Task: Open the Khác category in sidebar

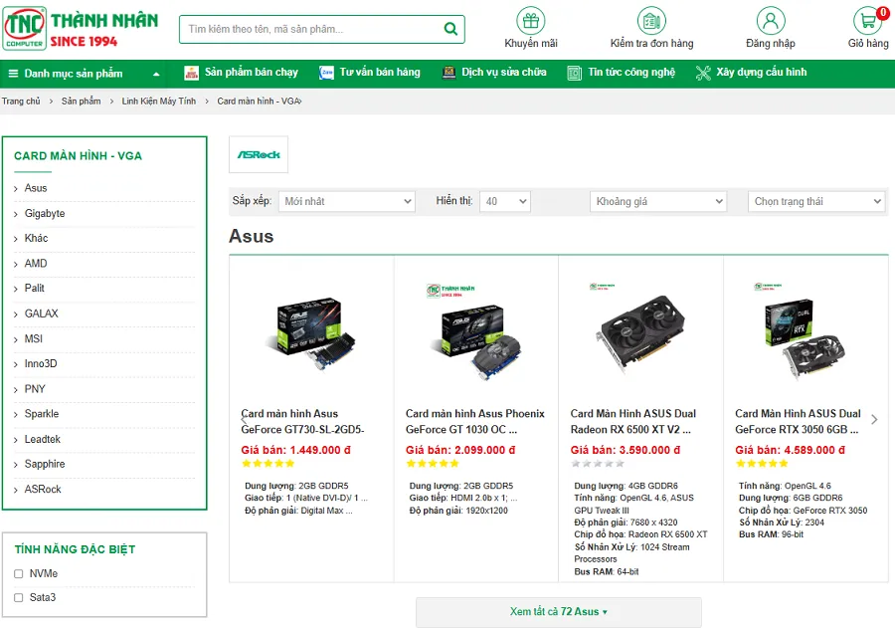Action: (36, 238)
